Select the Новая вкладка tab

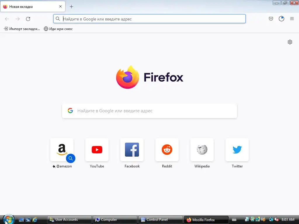click(33, 6)
